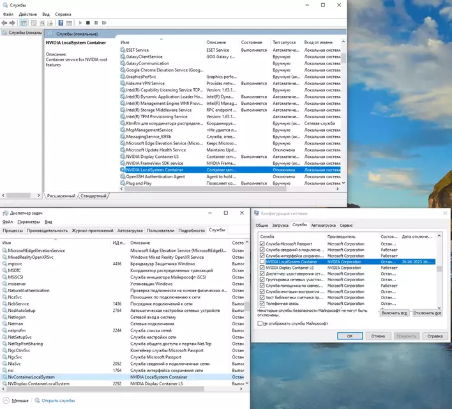Stop the service with the square icon
This screenshot has height=409, width=452.
pyautogui.click(x=88, y=23)
